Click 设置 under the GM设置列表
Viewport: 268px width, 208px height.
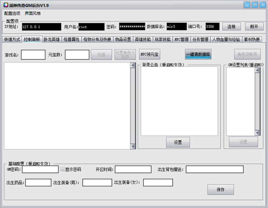[244, 142]
